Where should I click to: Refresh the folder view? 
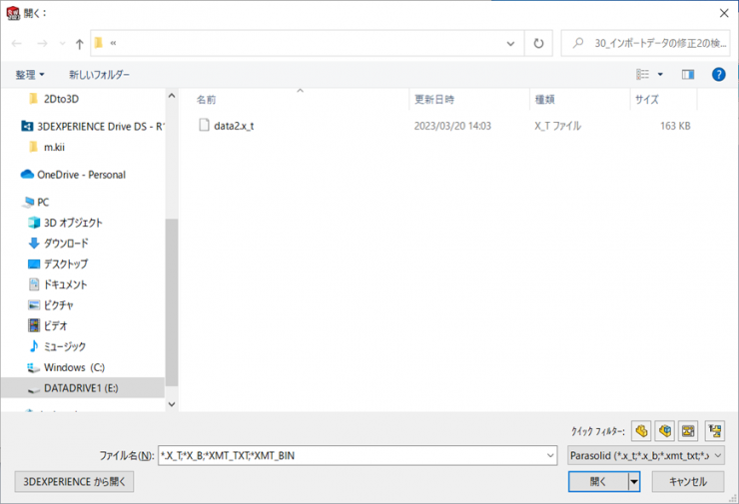pyautogui.click(x=539, y=44)
